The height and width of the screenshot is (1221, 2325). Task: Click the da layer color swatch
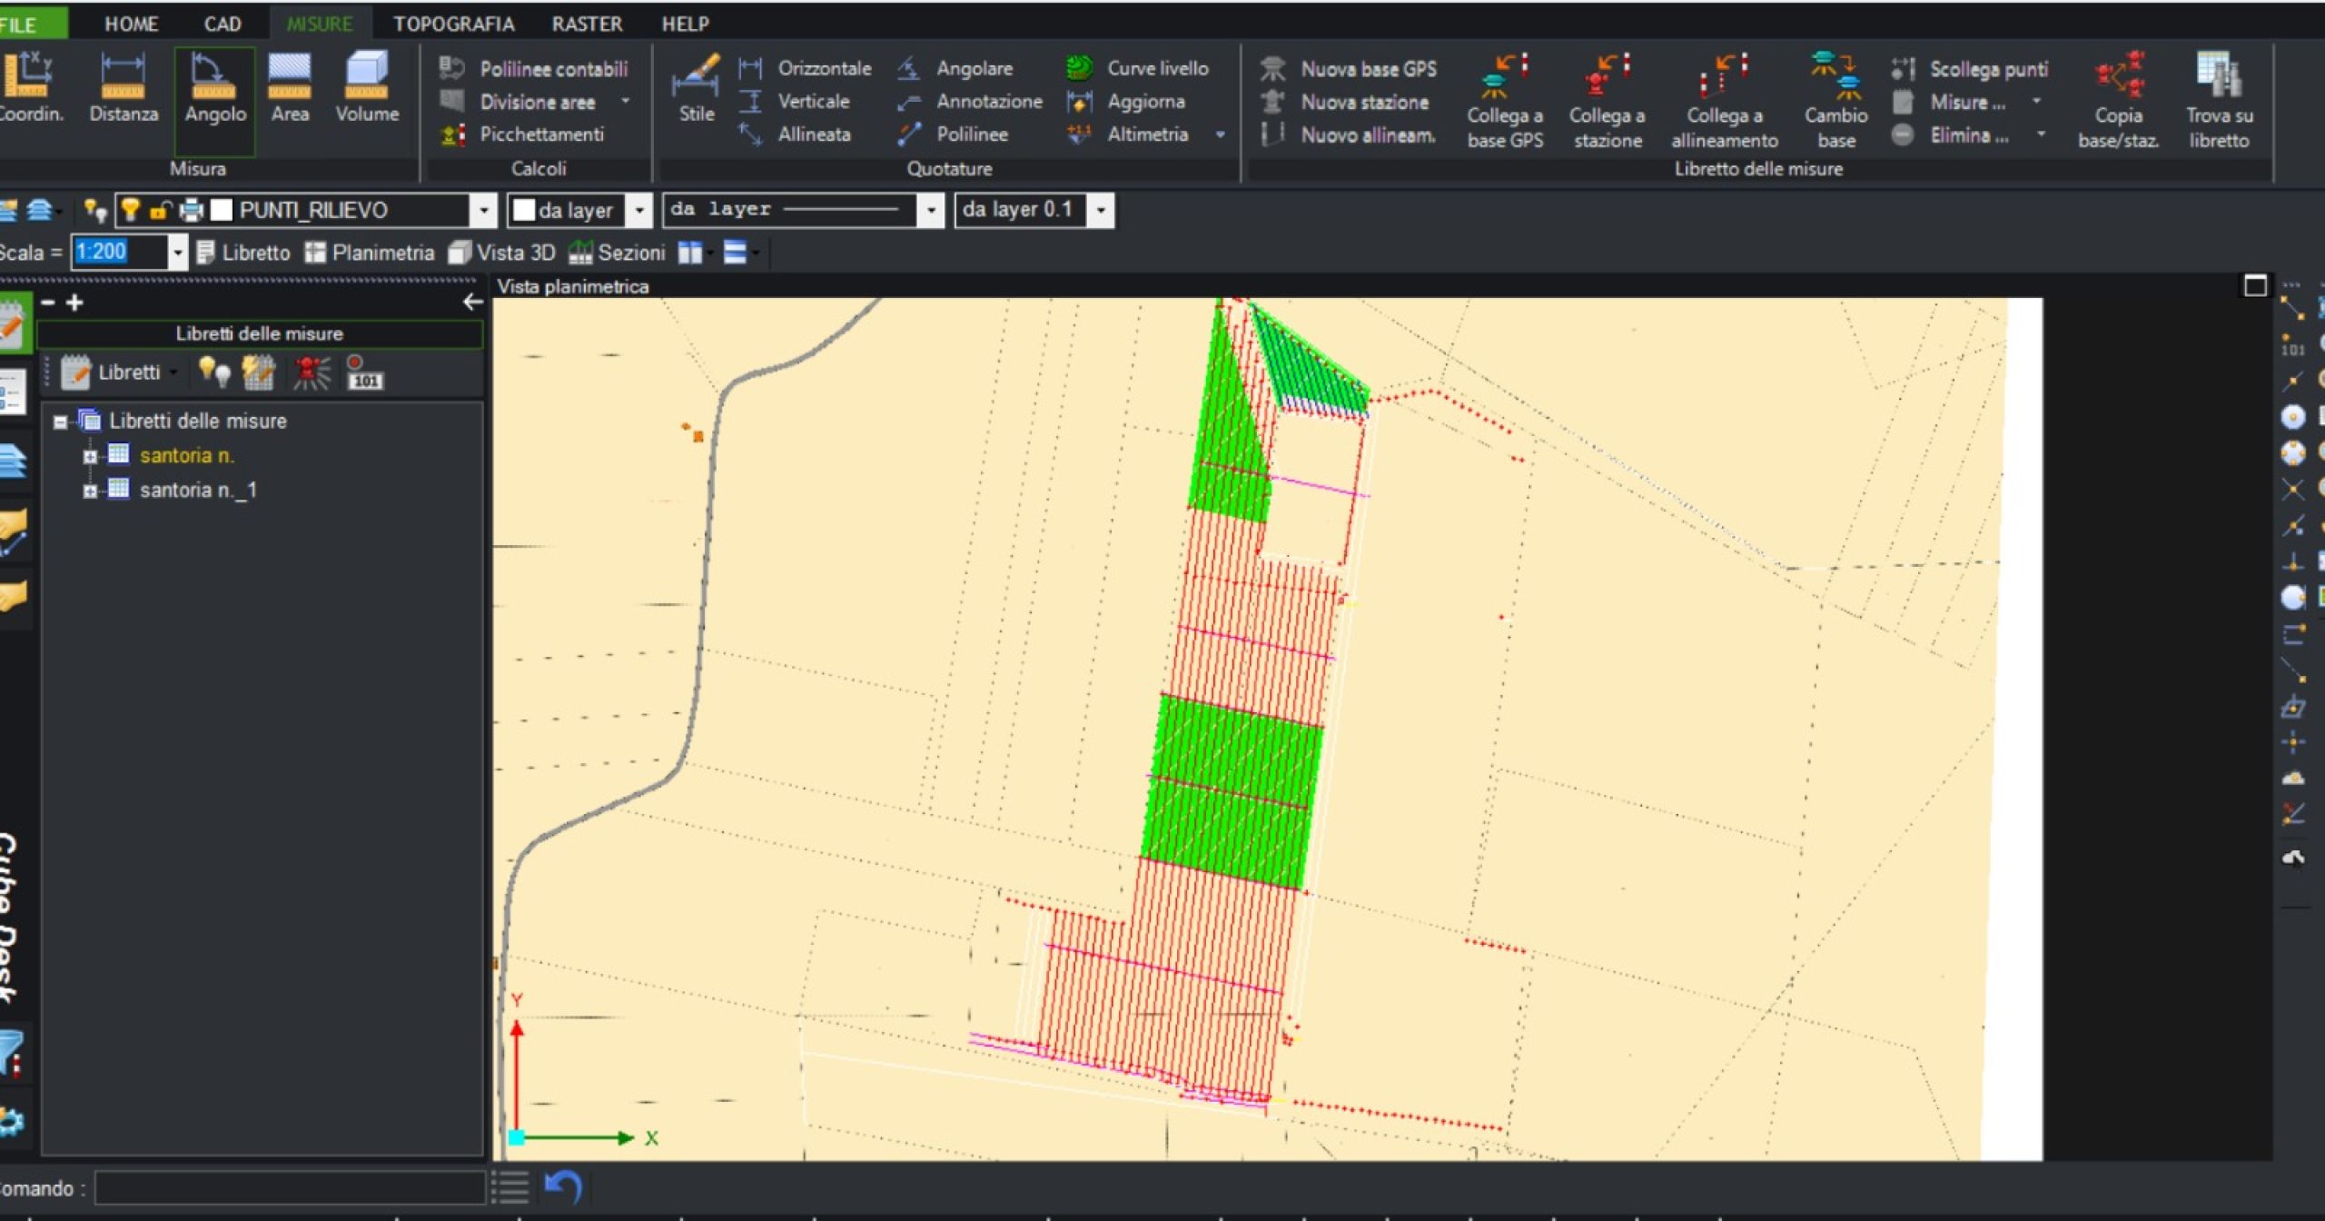coord(524,210)
